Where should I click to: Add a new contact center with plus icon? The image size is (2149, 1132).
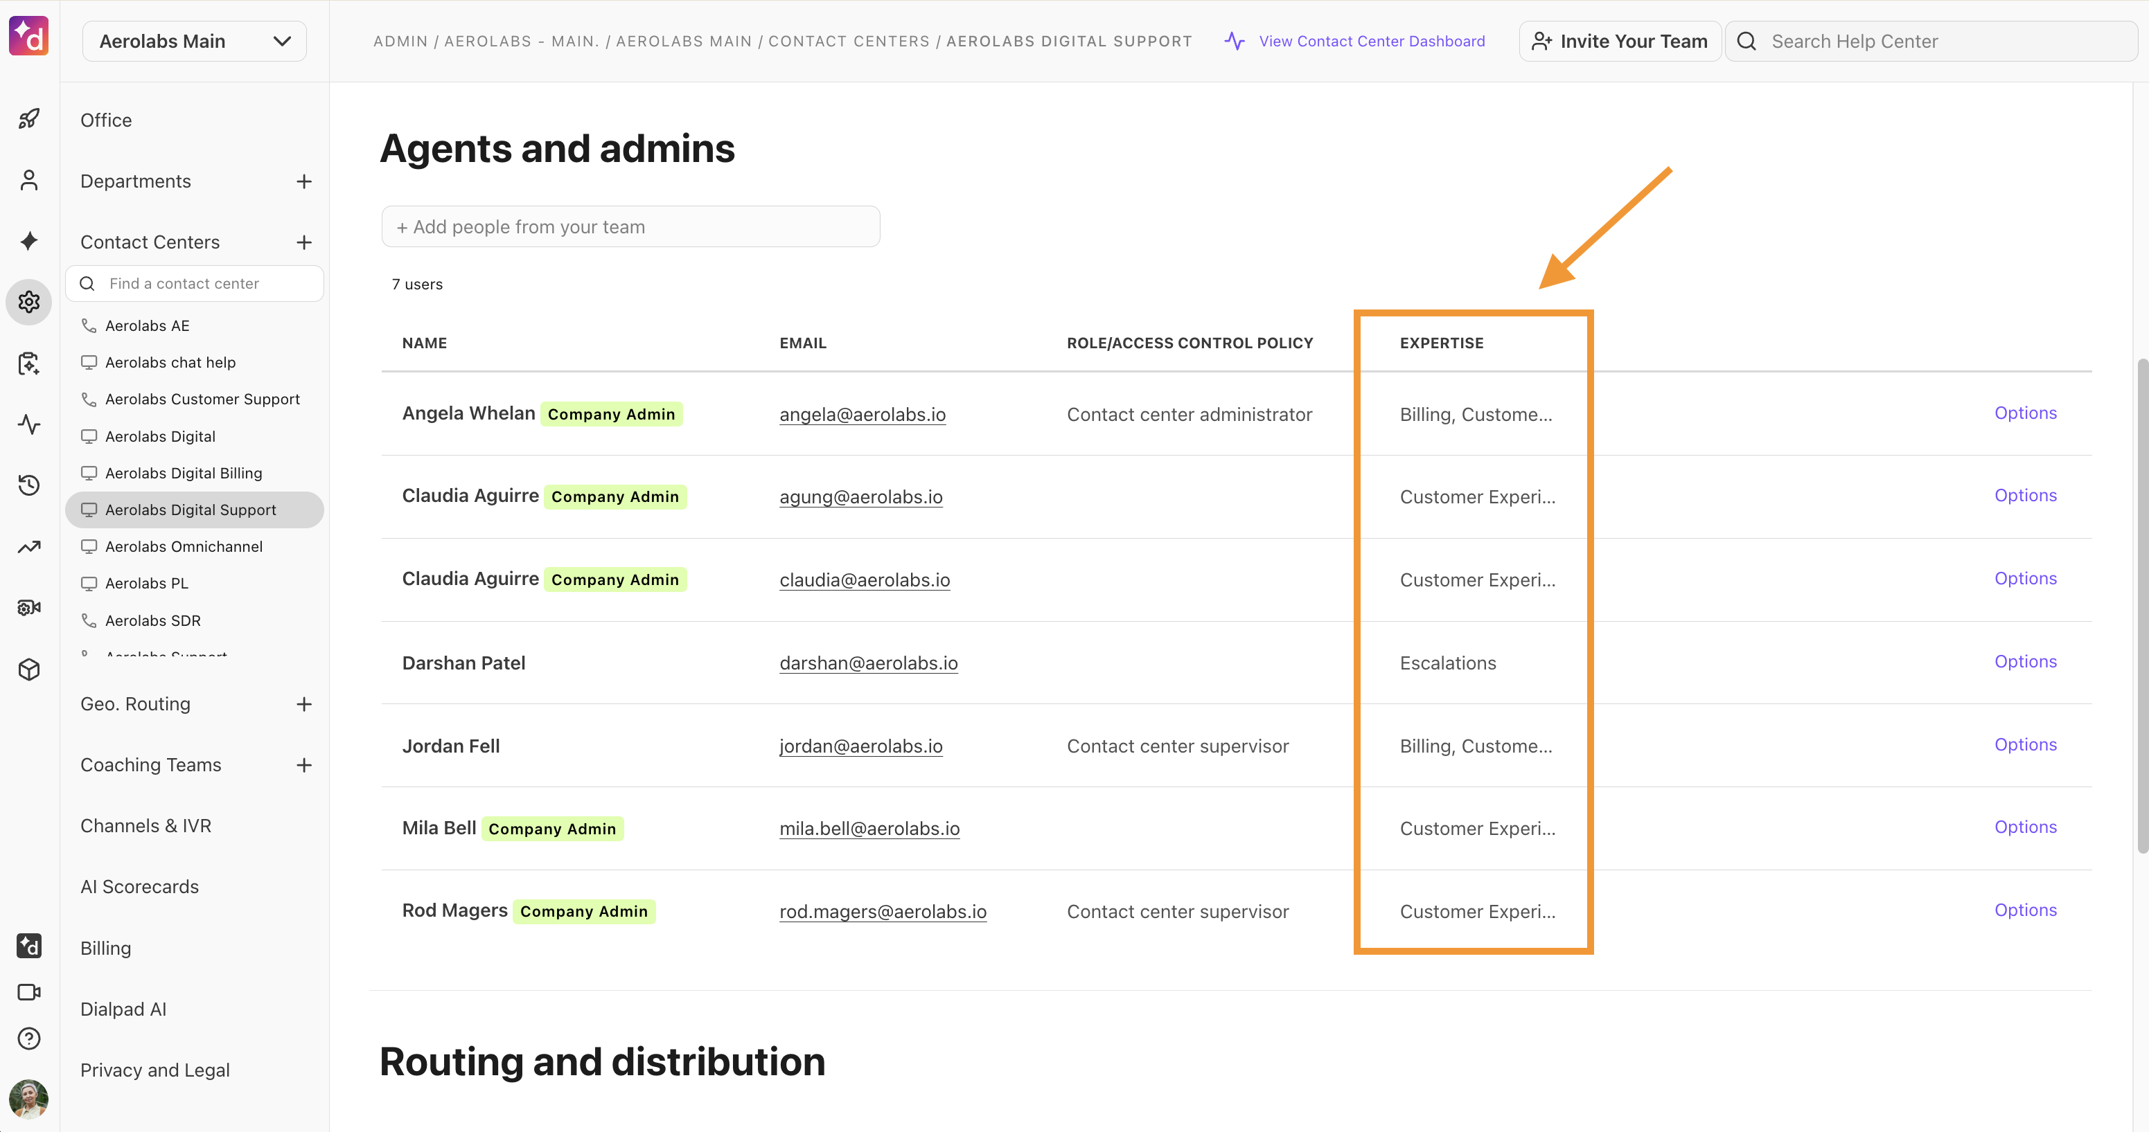coord(305,242)
